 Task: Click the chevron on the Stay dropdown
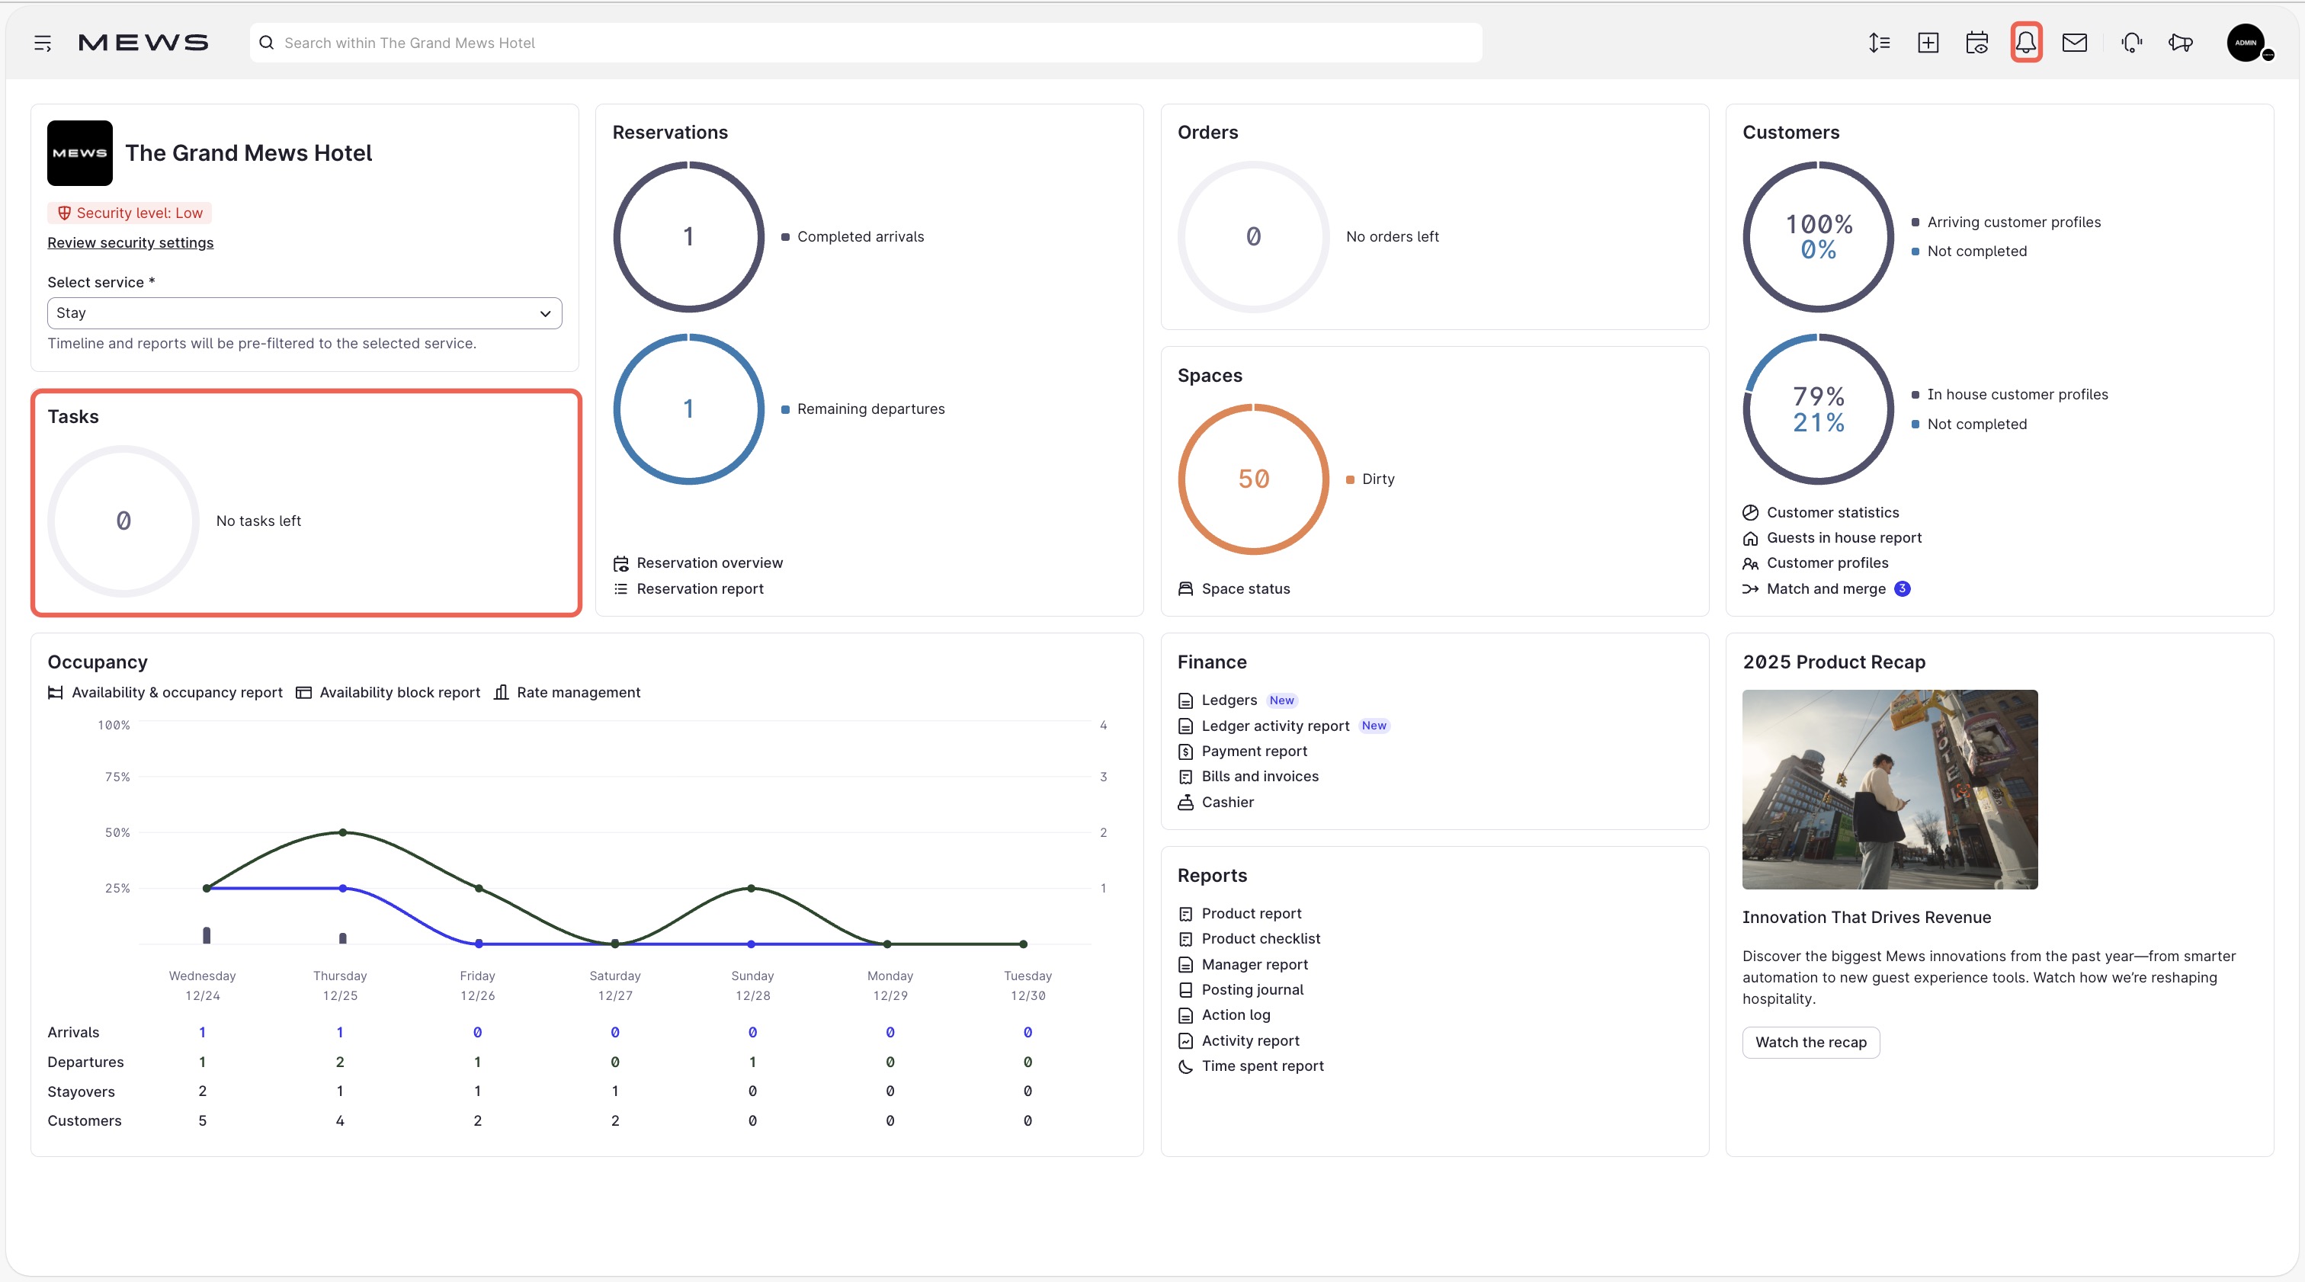545,313
